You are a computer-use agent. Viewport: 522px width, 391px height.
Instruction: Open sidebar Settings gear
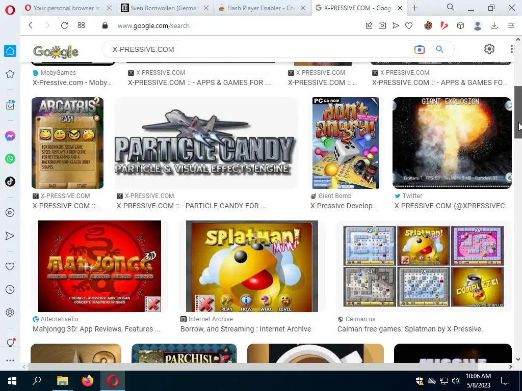point(10,313)
